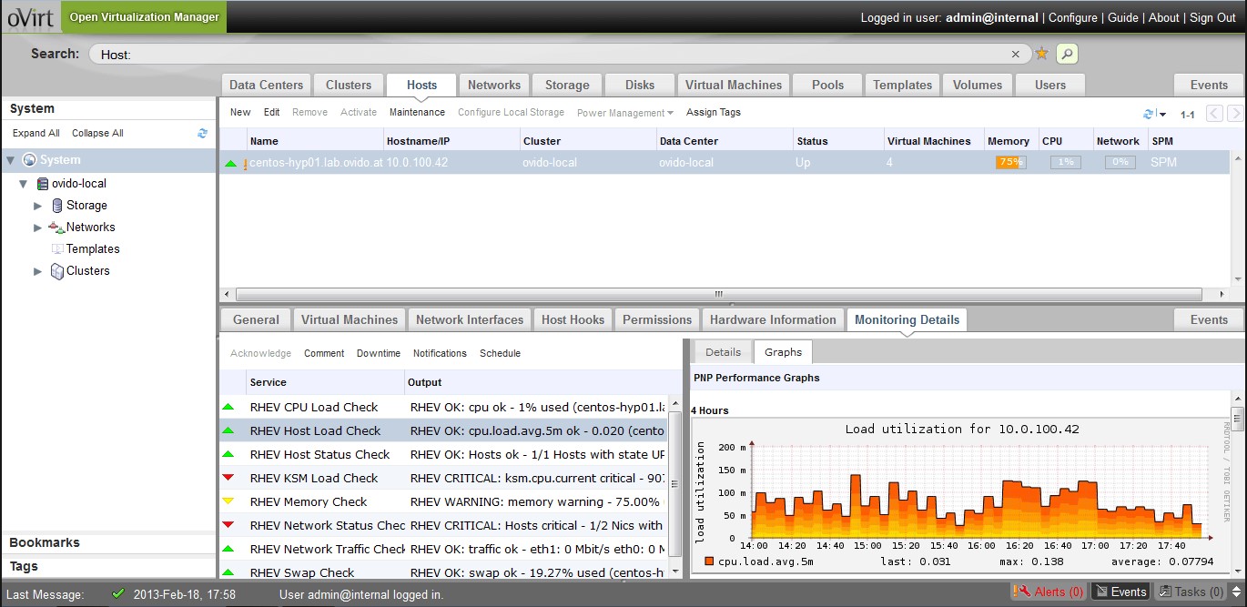This screenshot has height=607, width=1247.
Task: Open the Power Management dropdown
Action: tap(624, 113)
